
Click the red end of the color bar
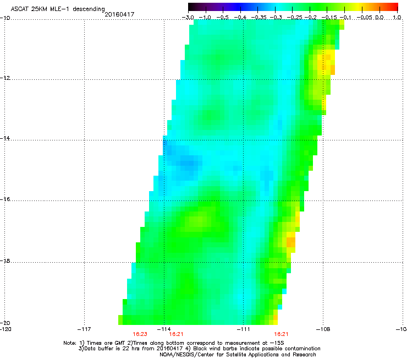pos(392,7)
